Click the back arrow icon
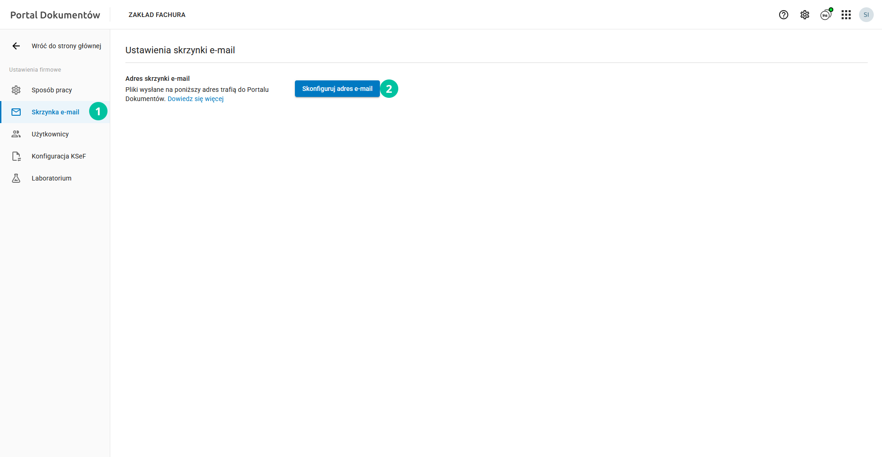The width and height of the screenshot is (882, 457). pyautogui.click(x=16, y=46)
